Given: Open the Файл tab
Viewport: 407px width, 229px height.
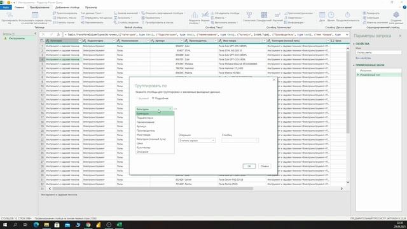Looking at the screenshot, I should tap(6, 8).
